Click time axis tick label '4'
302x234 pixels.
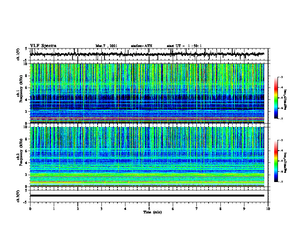[125, 209]
